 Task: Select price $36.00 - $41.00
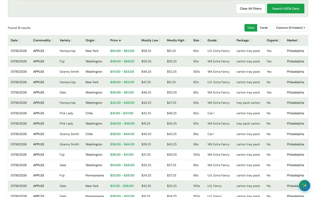click(x=122, y=155)
